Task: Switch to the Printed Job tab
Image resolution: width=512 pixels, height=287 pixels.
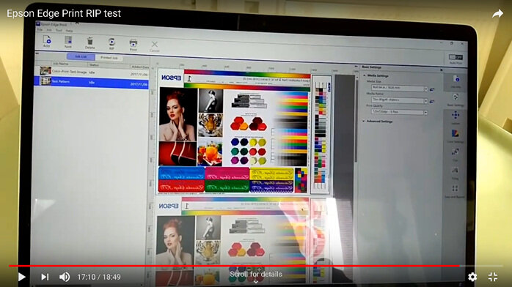Action: [x=109, y=58]
